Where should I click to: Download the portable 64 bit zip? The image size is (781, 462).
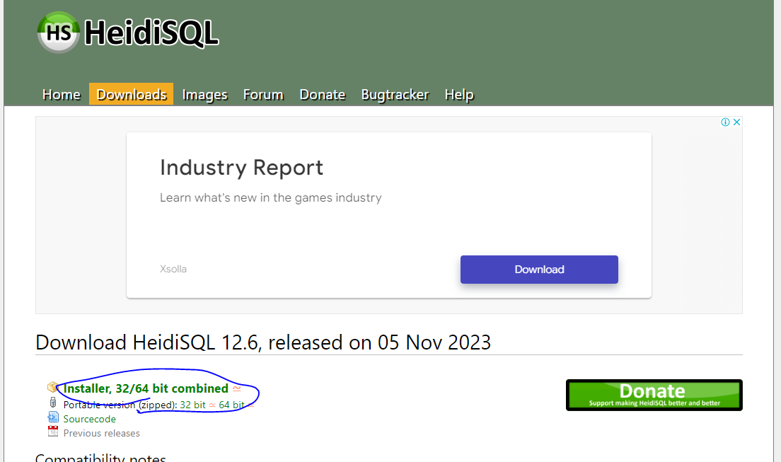231,405
